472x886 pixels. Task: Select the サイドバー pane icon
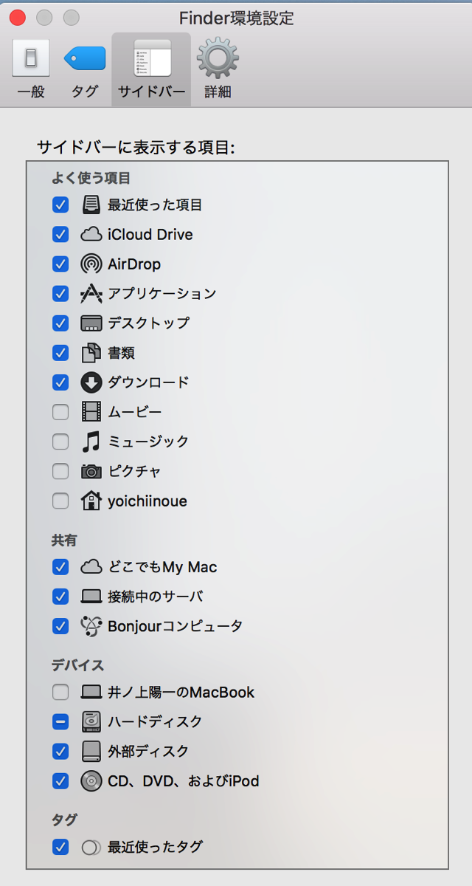pos(152,58)
